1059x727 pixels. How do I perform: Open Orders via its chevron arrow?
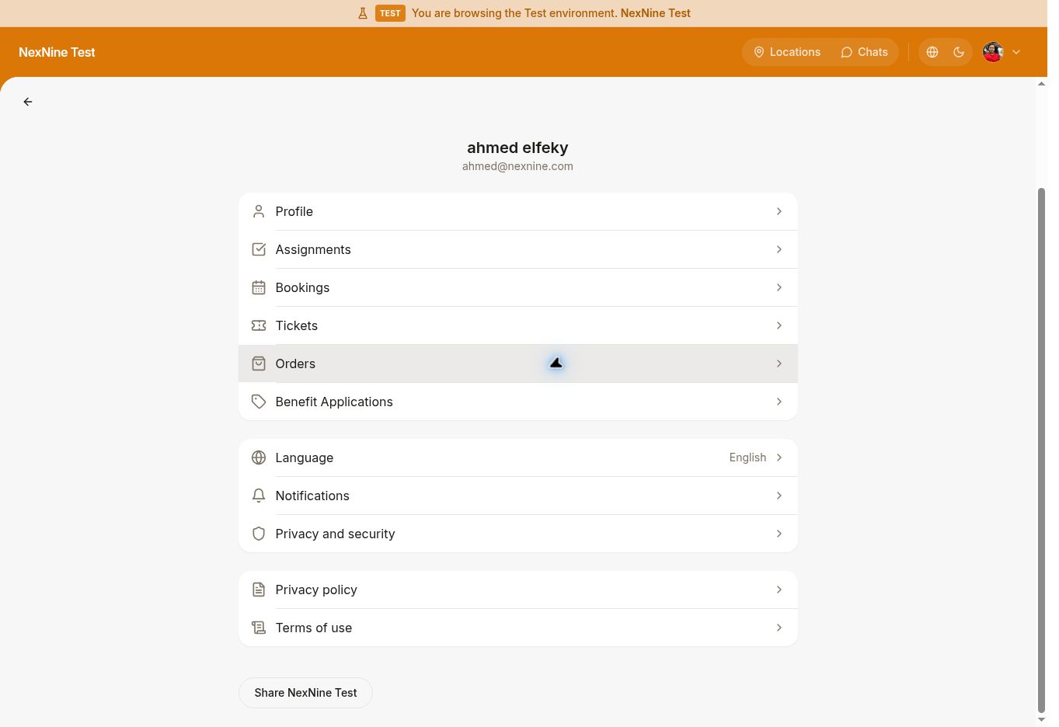tap(779, 363)
